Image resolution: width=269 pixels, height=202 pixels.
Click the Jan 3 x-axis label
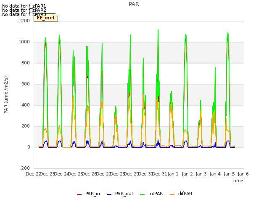[x=201, y=174]
